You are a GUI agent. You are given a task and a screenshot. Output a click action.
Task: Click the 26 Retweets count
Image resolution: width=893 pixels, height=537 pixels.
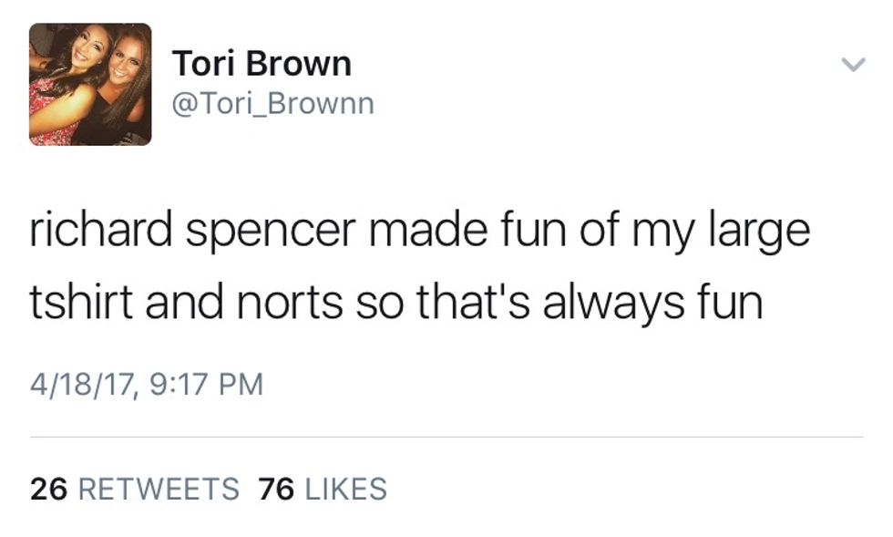click(134, 490)
